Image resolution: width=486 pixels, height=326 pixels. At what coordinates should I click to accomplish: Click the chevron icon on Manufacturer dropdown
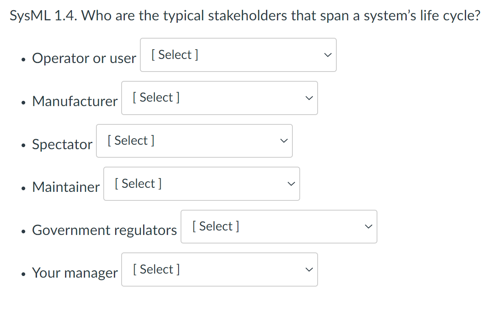(x=309, y=98)
